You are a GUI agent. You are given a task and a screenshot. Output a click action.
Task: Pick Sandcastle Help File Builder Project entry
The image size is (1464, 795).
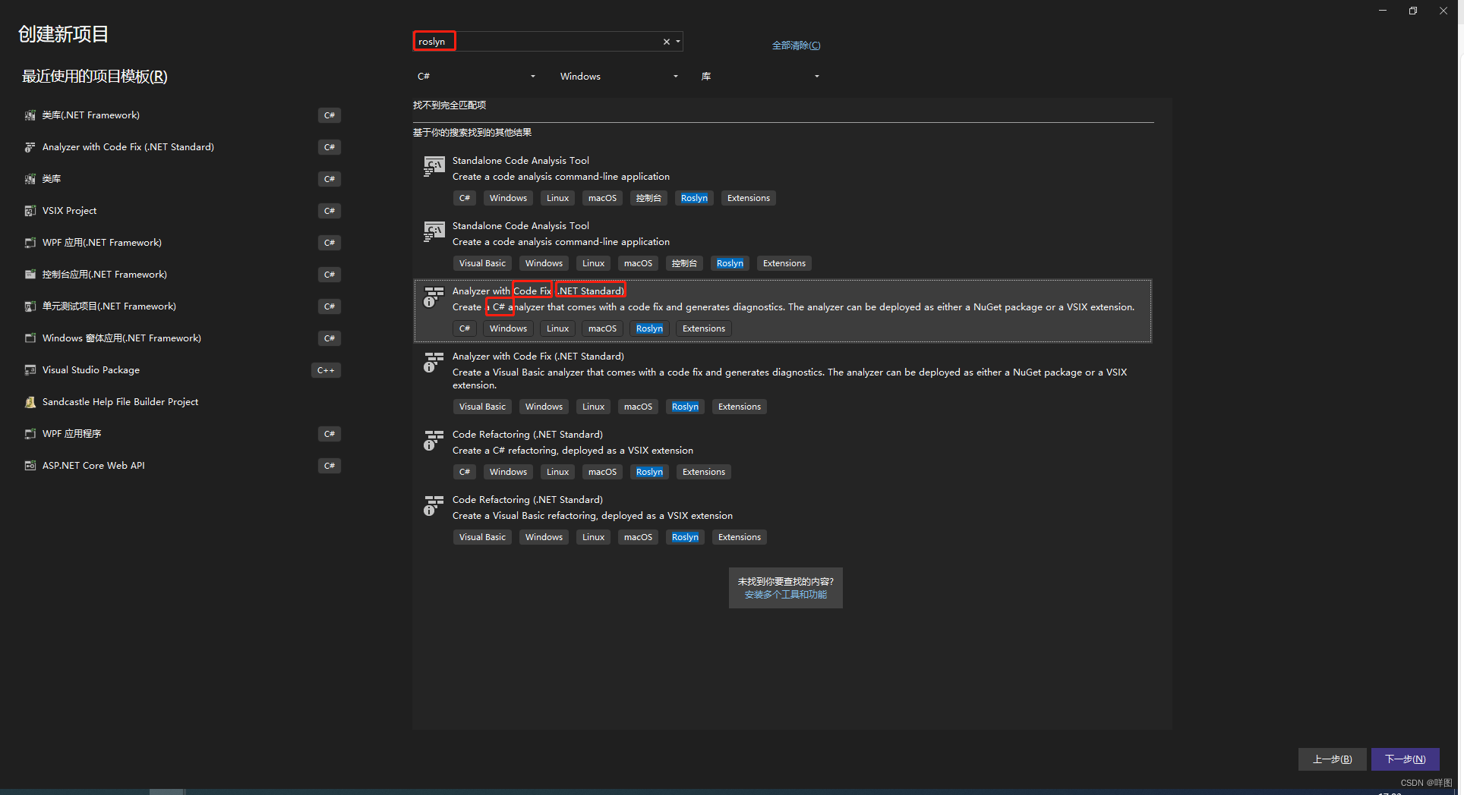click(x=182, y=402)
